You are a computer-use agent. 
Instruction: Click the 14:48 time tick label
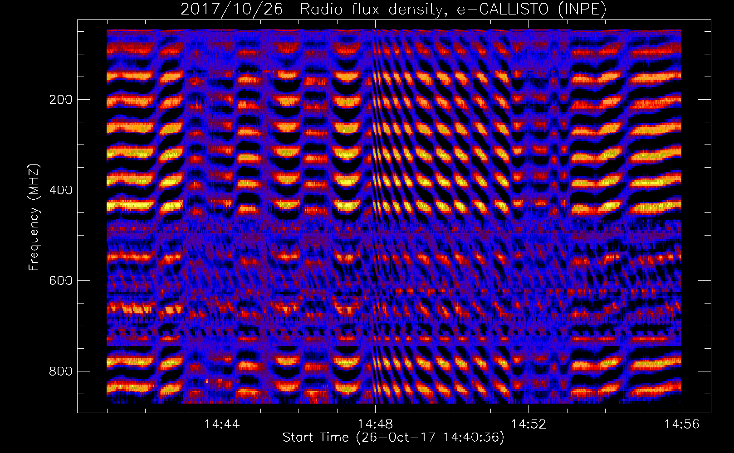[x=375, y=424]
